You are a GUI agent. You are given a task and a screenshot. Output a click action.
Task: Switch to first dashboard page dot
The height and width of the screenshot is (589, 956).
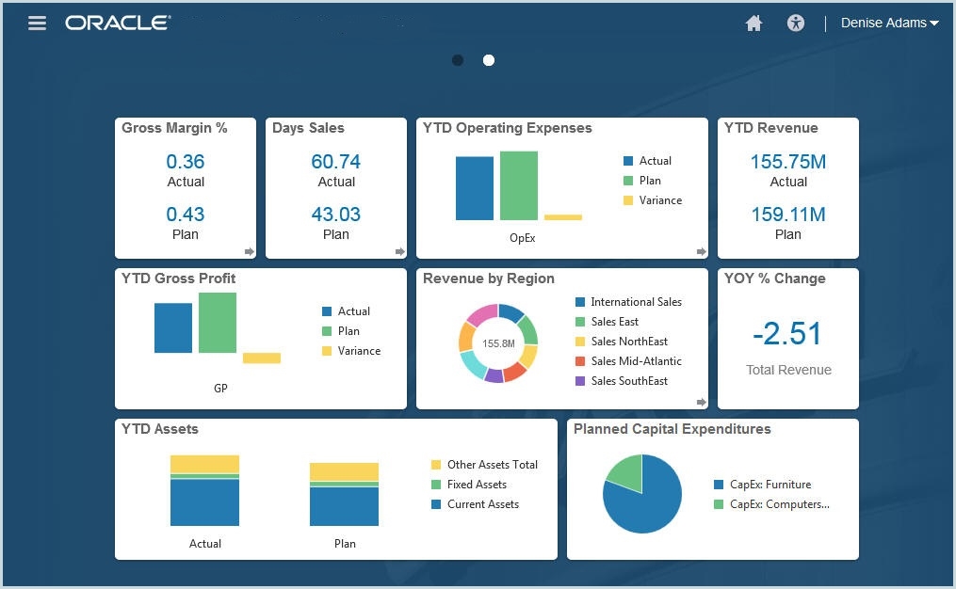pyautogui.click(x=458, y=60)
